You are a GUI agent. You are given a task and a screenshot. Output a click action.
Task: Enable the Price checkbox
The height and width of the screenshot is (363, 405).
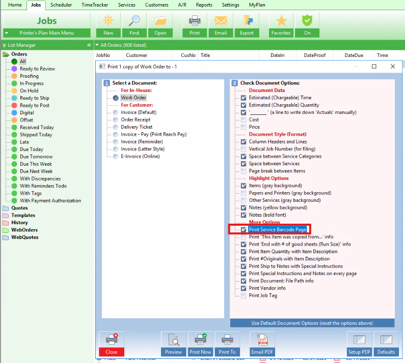(x=244, y=127)
